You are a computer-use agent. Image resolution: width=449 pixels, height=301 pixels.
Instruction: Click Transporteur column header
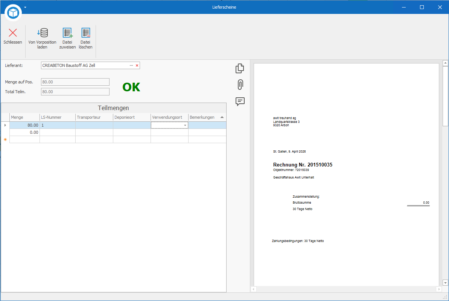pyautogui.click(x=94, y=117)
